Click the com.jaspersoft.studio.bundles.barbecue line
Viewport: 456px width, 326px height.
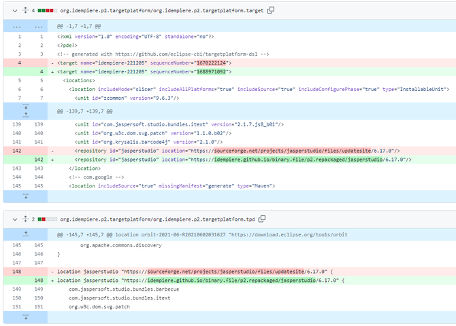click(124, 289)
